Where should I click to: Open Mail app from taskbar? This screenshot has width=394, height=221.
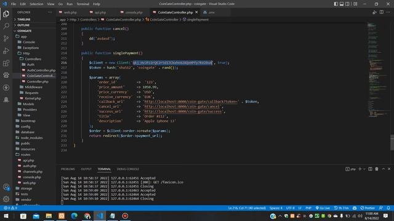pos(36,215)
